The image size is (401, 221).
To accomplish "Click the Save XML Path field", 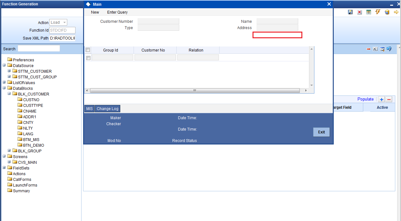I will pyautogui.click(x=62, y=38).
